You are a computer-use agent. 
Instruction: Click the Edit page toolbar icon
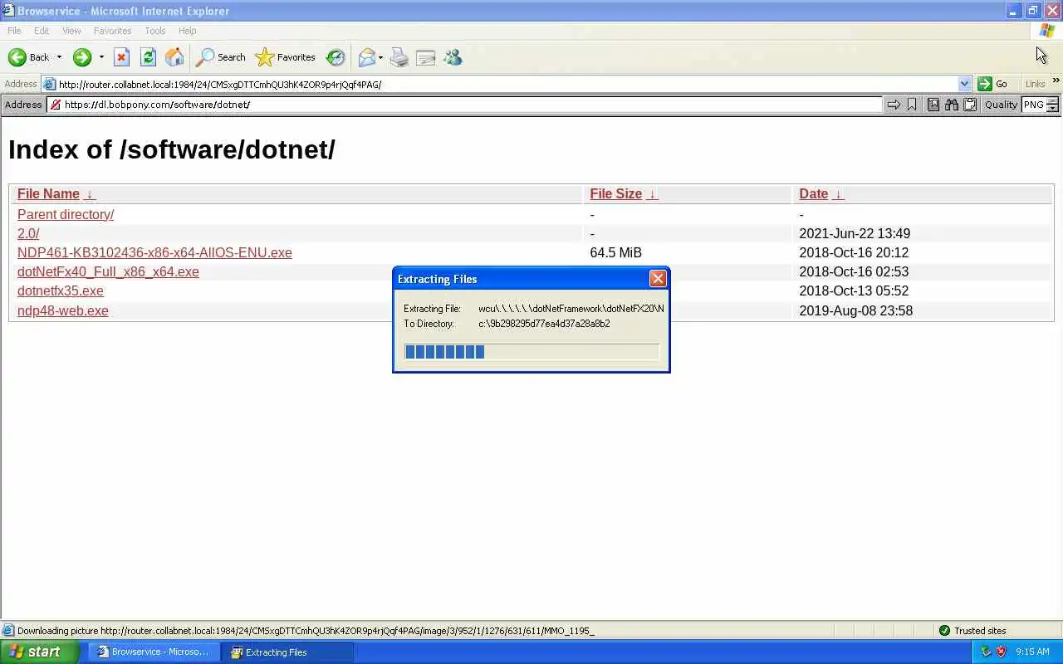(x=426, y=57)
